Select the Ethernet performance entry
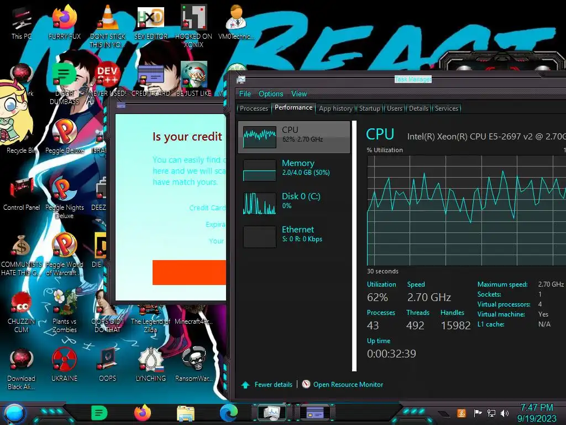 point(294,237)
